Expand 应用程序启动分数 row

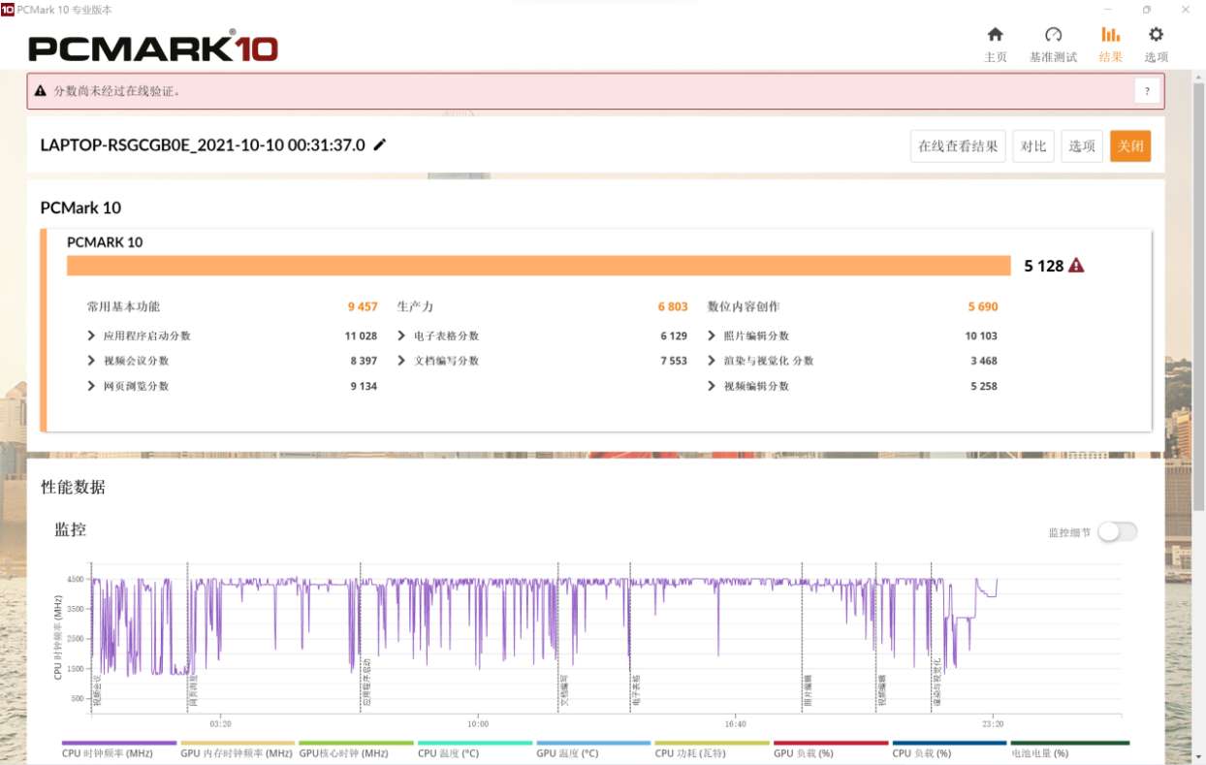92,335
